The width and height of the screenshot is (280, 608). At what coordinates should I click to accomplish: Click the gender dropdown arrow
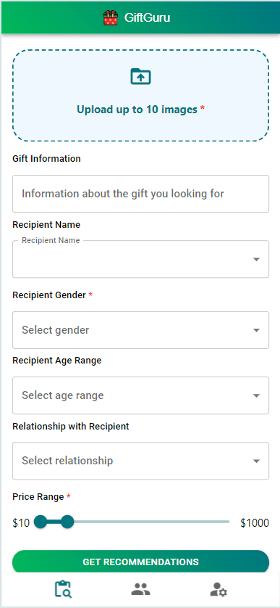pyautogui.click(x=256, y=330)
